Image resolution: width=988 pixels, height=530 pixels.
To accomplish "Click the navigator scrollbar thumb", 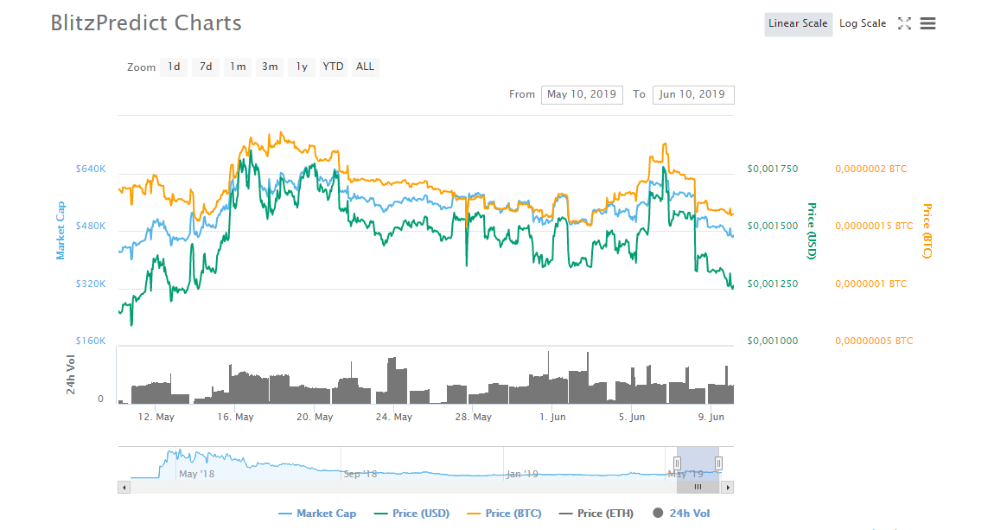I will (x=698, y=487).
